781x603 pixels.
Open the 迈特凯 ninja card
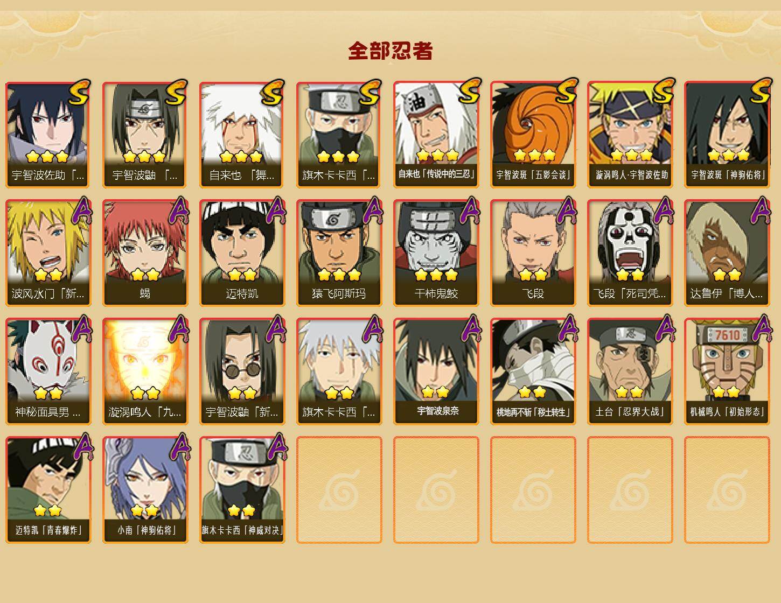[242, 253]
